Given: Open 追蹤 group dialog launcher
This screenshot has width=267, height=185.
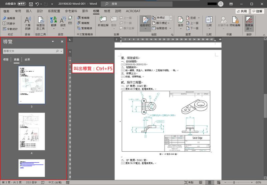Looking at the screenshot, I should (x=172, y=35).
